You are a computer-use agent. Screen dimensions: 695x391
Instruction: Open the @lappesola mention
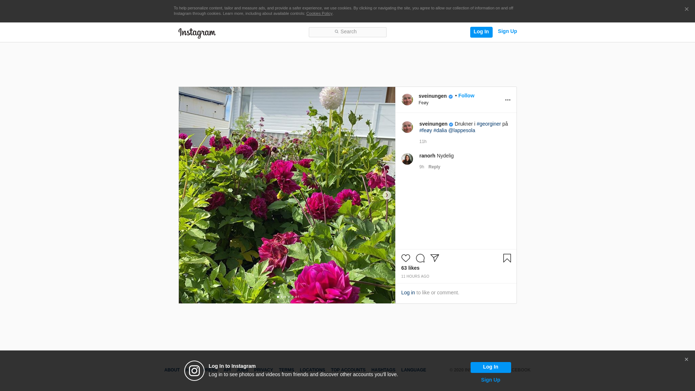click(462, 130)
